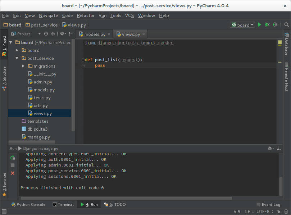Change line separator LF in status bar
The image size is (291, 215).
click(249, 211)
